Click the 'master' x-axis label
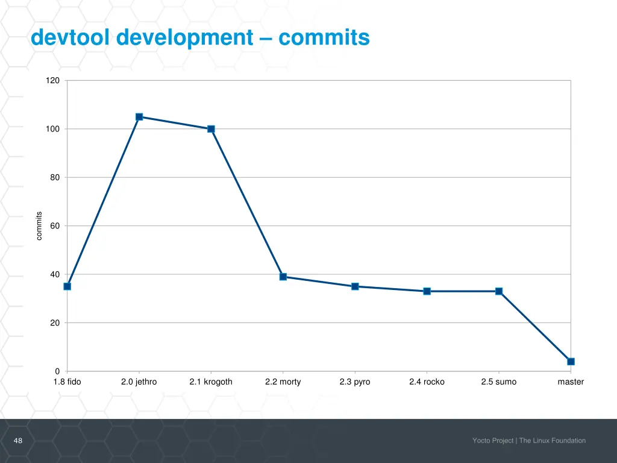The width and height of the screenshot is (617, 463). (x=571, y=382)
